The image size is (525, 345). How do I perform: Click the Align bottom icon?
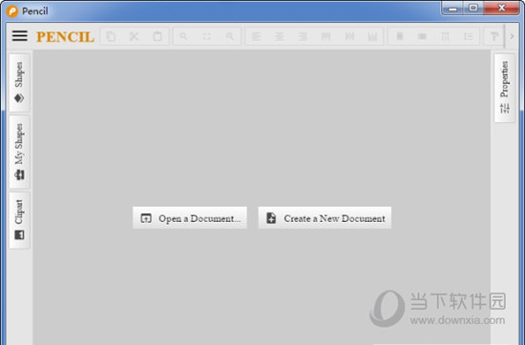point(372,36)
